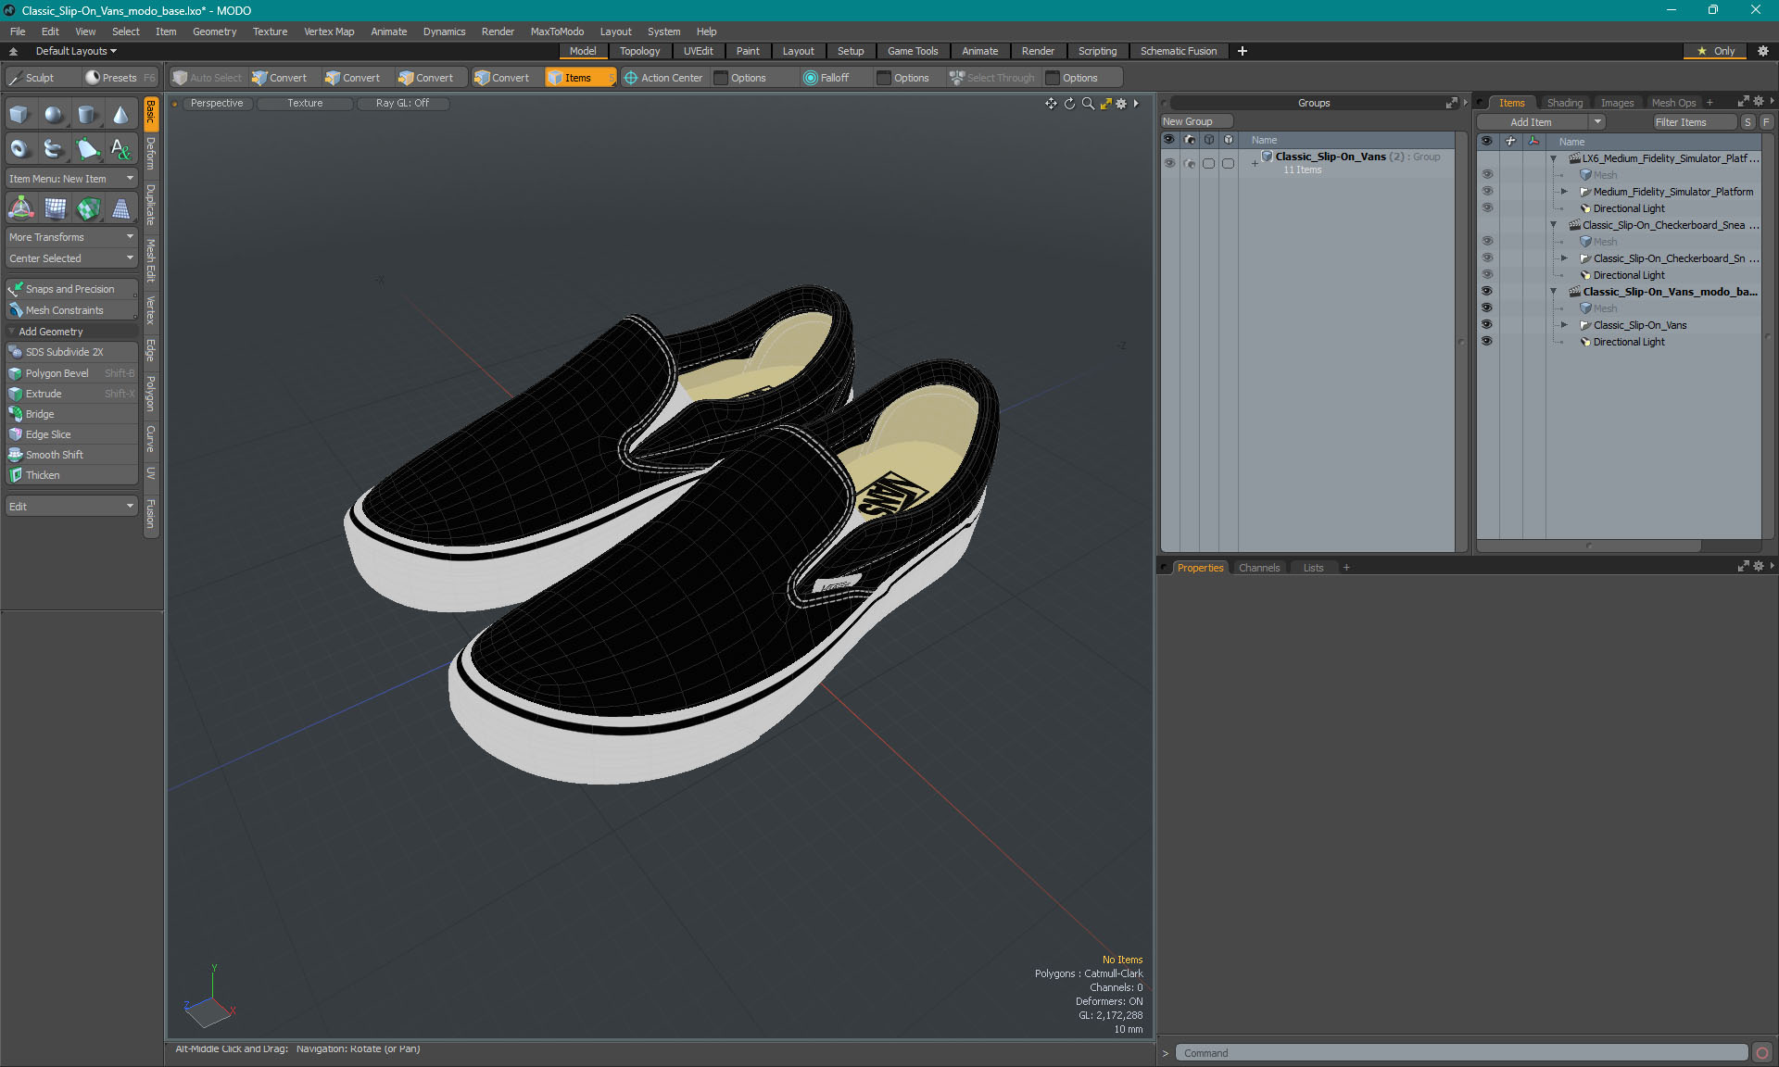The image size is (1779, 1067).
Task: Click the Filter Items field
Action: [x=1695, y=122]
